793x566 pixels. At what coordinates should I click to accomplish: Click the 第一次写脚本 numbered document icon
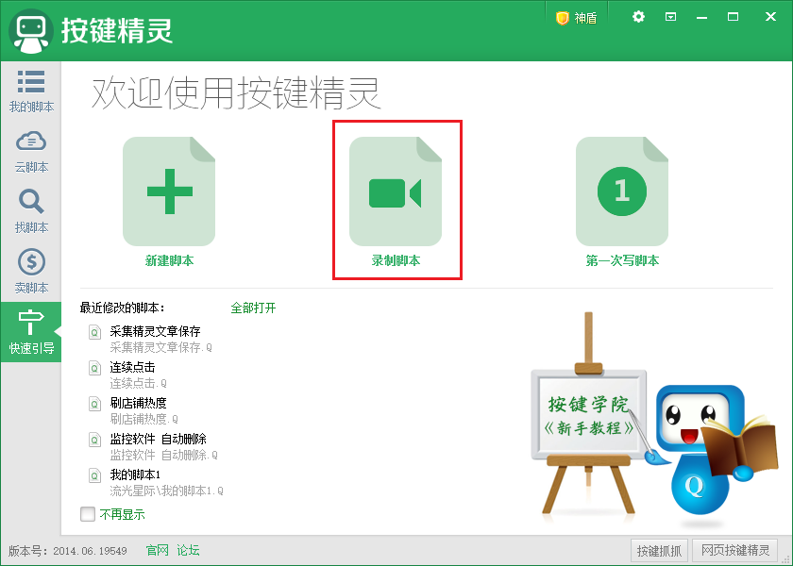(x=622, y=191)
